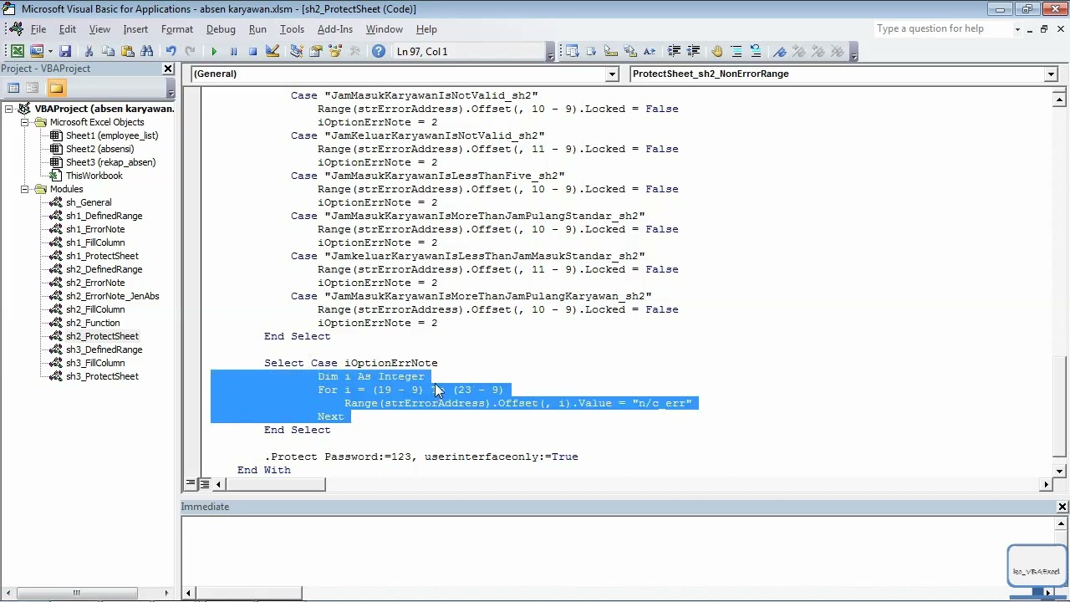Click List Properties/Methods edit toolbar icon
The height and width of the screenshot is (602, 1070).
pos(572,51)
